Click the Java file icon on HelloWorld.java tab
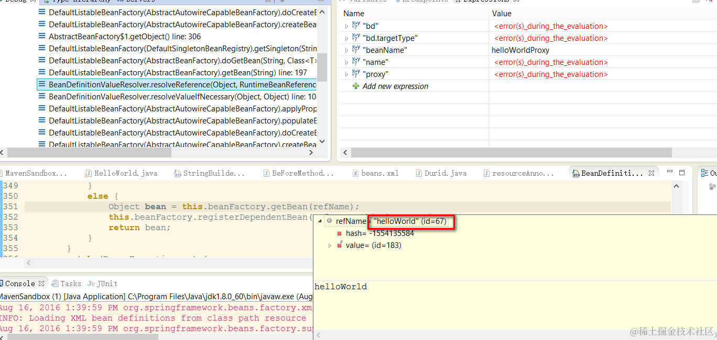The image size is (717, 340). [x=88, y=173]
